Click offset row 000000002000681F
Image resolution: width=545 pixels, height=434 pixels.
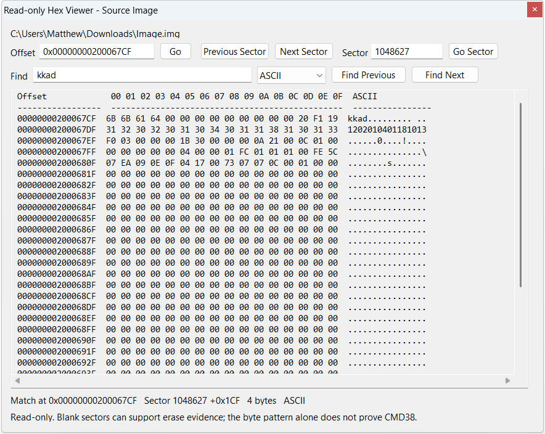[x=222, y=174]
